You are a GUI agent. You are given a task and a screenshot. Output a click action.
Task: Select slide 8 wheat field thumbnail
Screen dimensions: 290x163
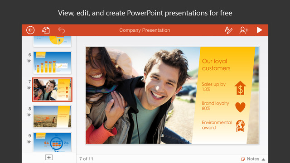(x=52, y=117)
